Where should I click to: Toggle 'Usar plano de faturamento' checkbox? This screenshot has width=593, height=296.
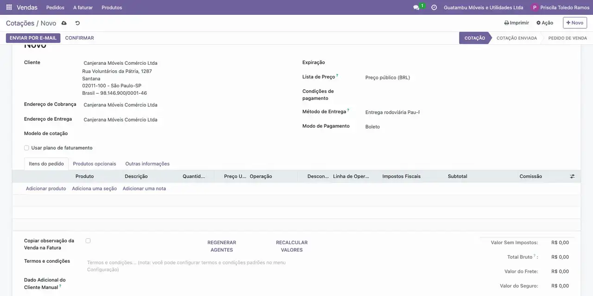[26, 148]
